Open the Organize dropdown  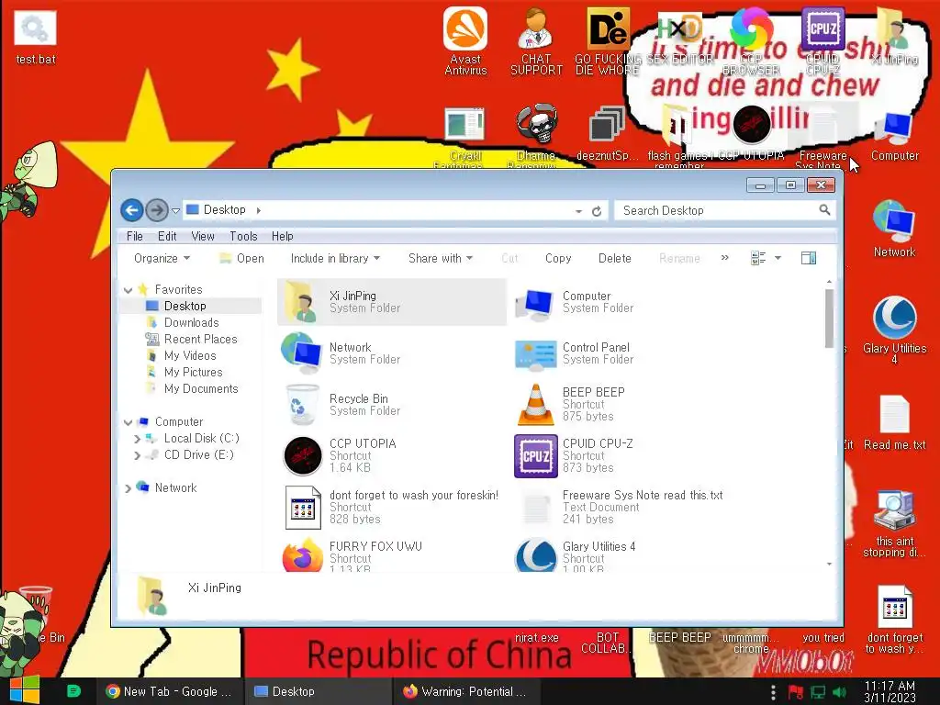162,258
